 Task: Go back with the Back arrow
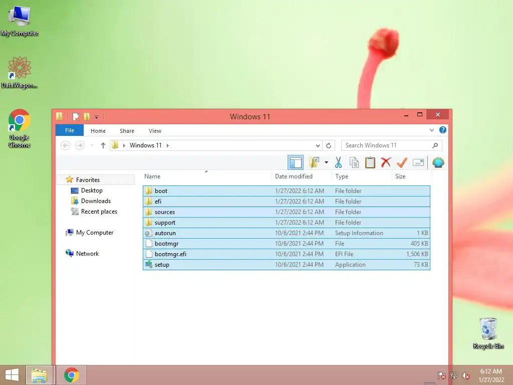[x=66, y=145]
